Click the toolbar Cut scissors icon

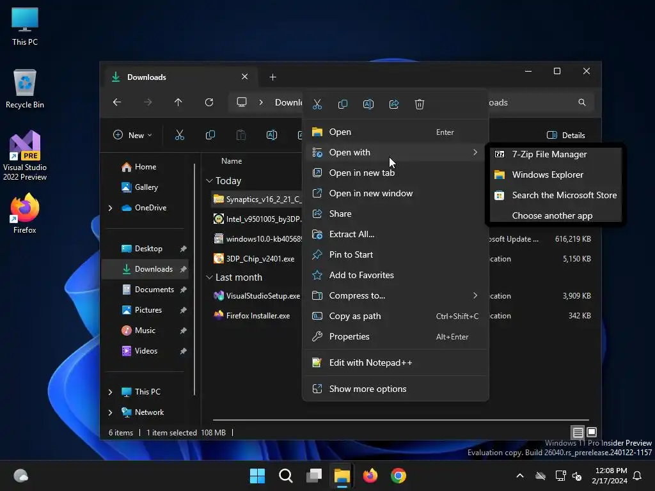(x=180, y=136)
